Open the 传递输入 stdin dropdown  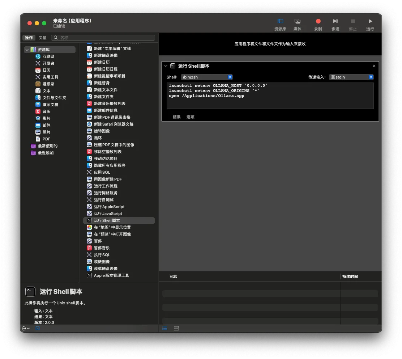pyautogui.click(x=351, y=77)
